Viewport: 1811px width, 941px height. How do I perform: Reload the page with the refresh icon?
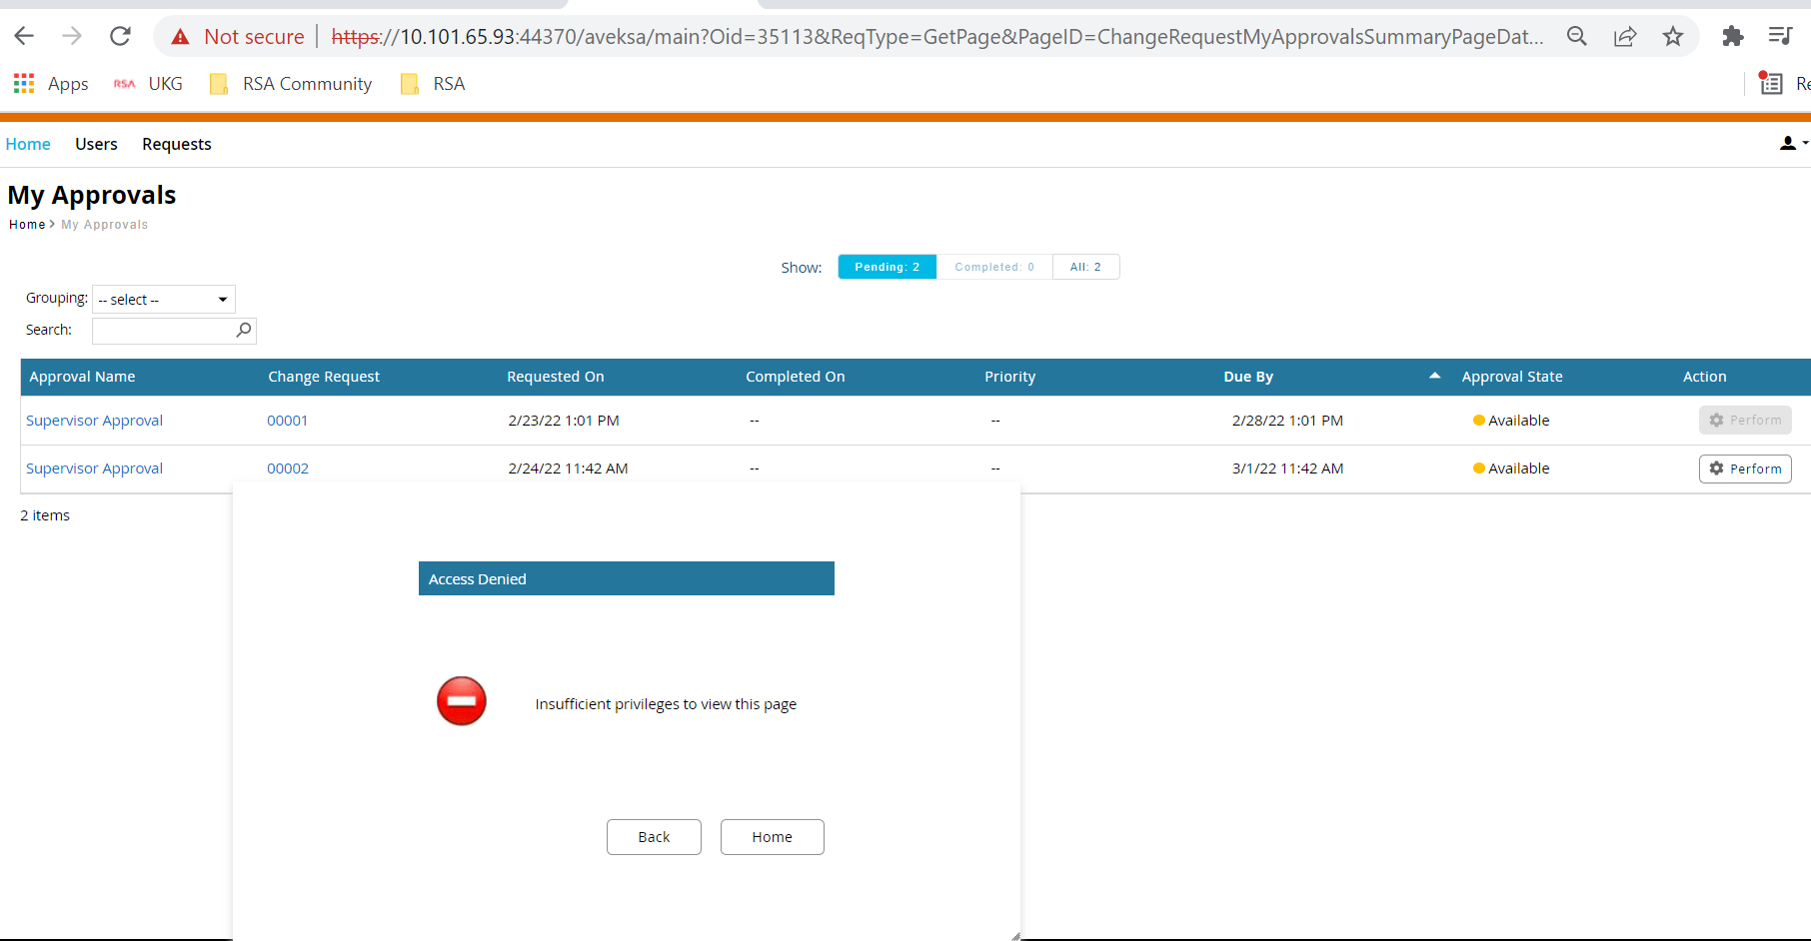[120, 35]
